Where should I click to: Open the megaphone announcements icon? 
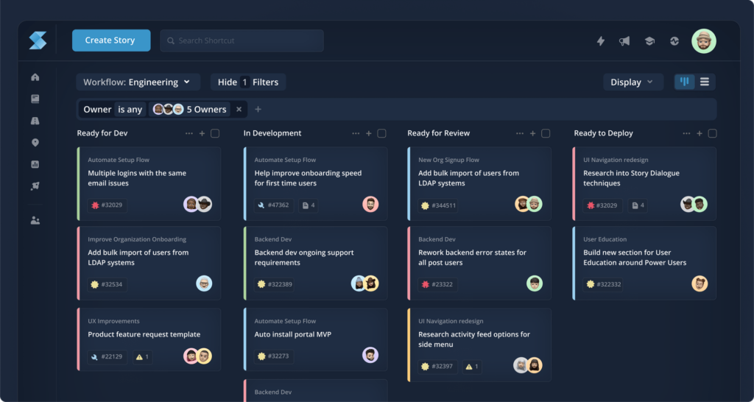[624, 41]
